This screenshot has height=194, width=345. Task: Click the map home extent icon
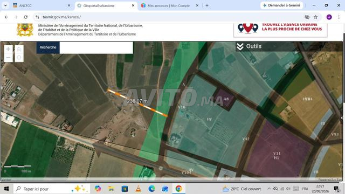tap(19, 49)
